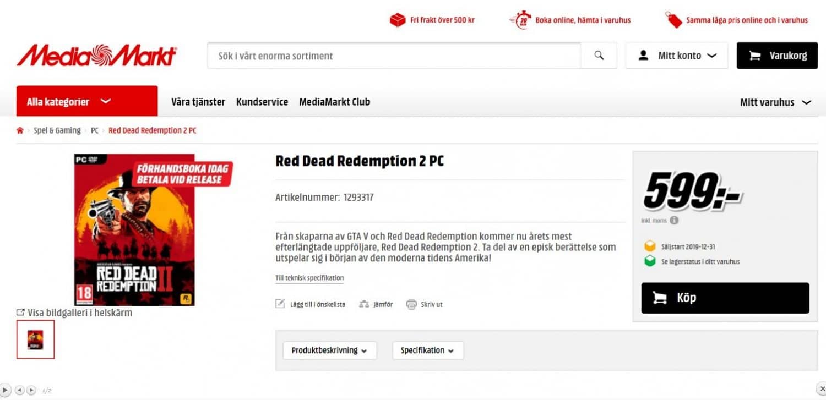The width and height of the screenshot is (826, 400).
Task: Click the home icon in breadcrumb
Action: point(20,130)
